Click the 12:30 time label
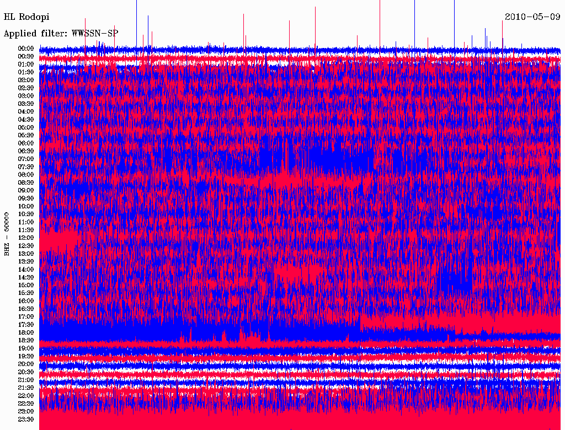This screenshot has width=565, height=430. click(26, 245)
